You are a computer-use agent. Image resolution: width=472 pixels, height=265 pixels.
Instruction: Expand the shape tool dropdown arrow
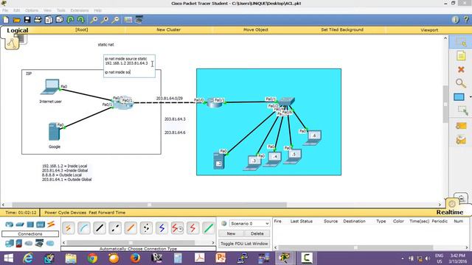470,97
